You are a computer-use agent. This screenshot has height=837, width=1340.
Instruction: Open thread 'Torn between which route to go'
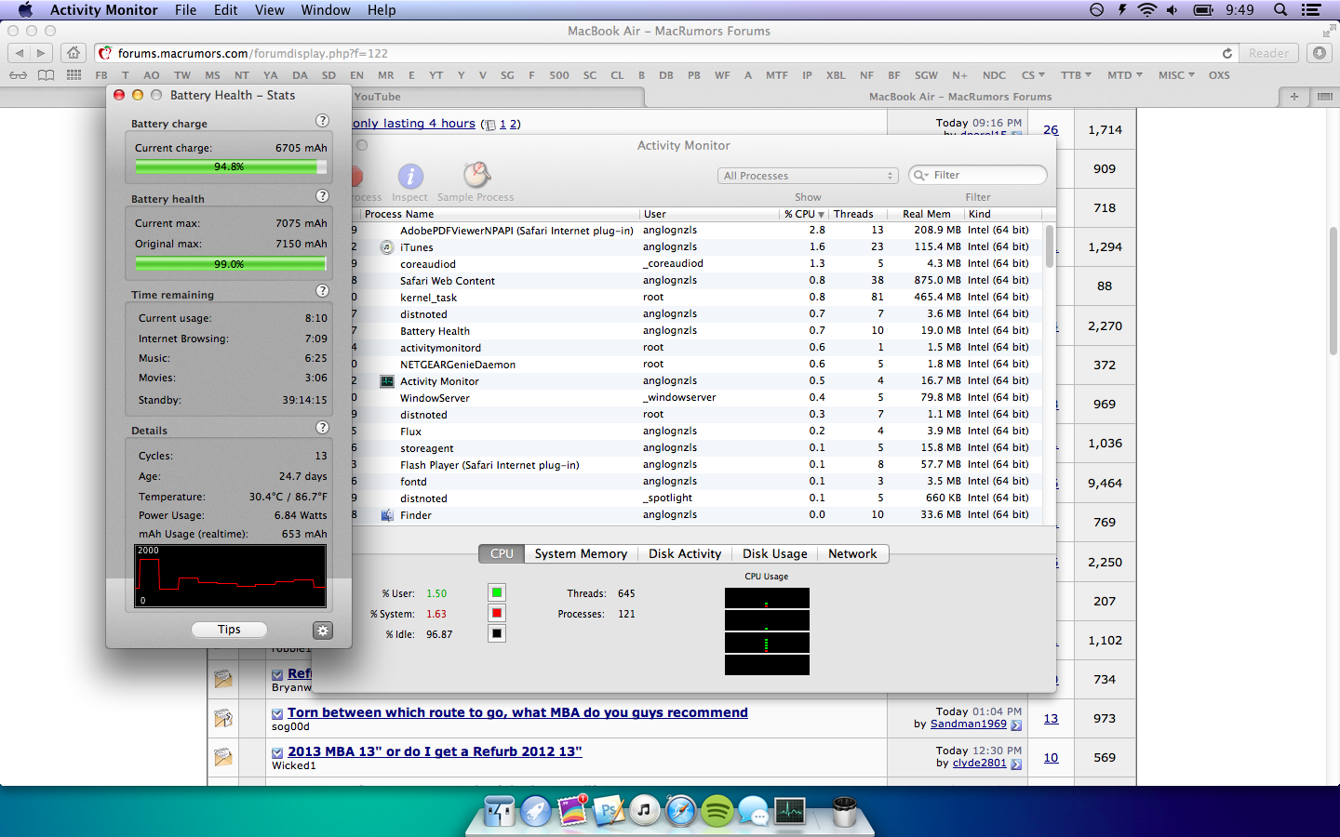(x=517, y=712)
